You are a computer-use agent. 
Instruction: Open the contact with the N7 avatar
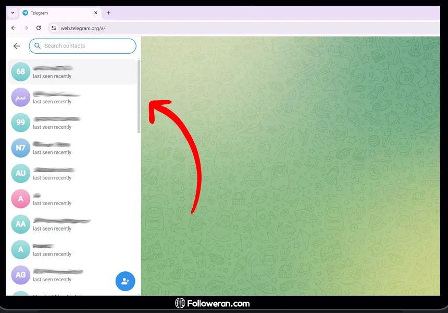coord(73,148)
